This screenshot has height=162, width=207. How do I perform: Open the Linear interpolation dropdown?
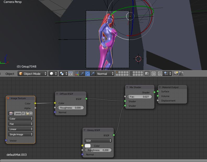(x=21, y=129)
